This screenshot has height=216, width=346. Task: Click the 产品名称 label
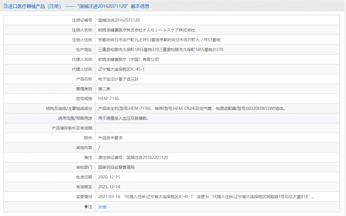coord(84,79)
